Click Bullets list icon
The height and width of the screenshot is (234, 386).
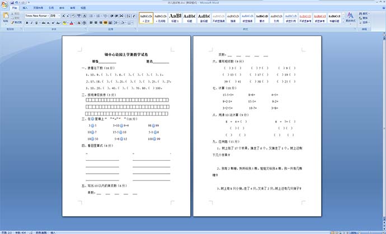pyautogui.click(x=91, y=16)
